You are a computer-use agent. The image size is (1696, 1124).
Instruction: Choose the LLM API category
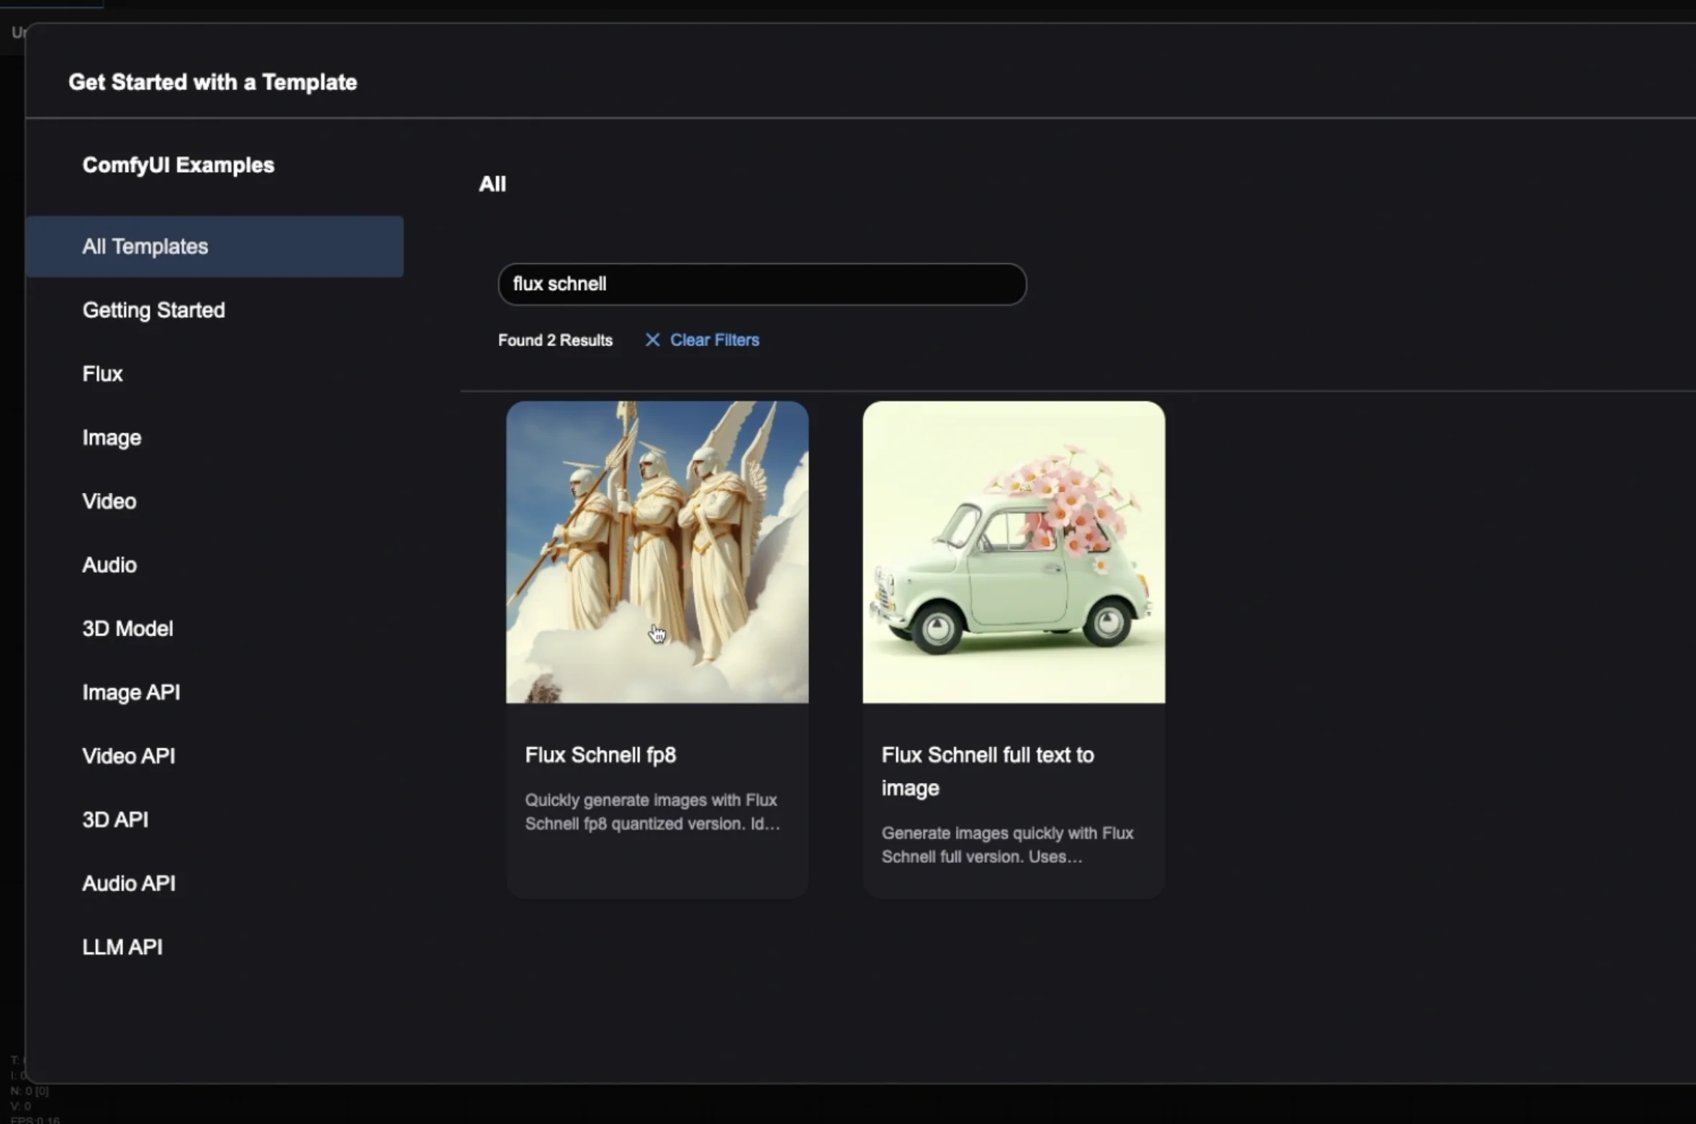122,947
